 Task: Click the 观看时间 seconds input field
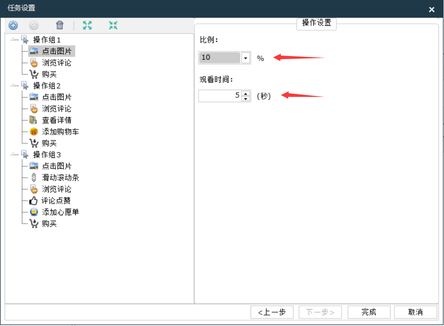tap(220, 96)
